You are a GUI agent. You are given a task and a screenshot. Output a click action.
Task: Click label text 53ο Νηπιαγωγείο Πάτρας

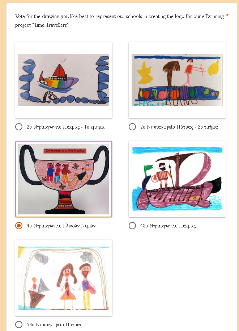[x=54, y=324]
